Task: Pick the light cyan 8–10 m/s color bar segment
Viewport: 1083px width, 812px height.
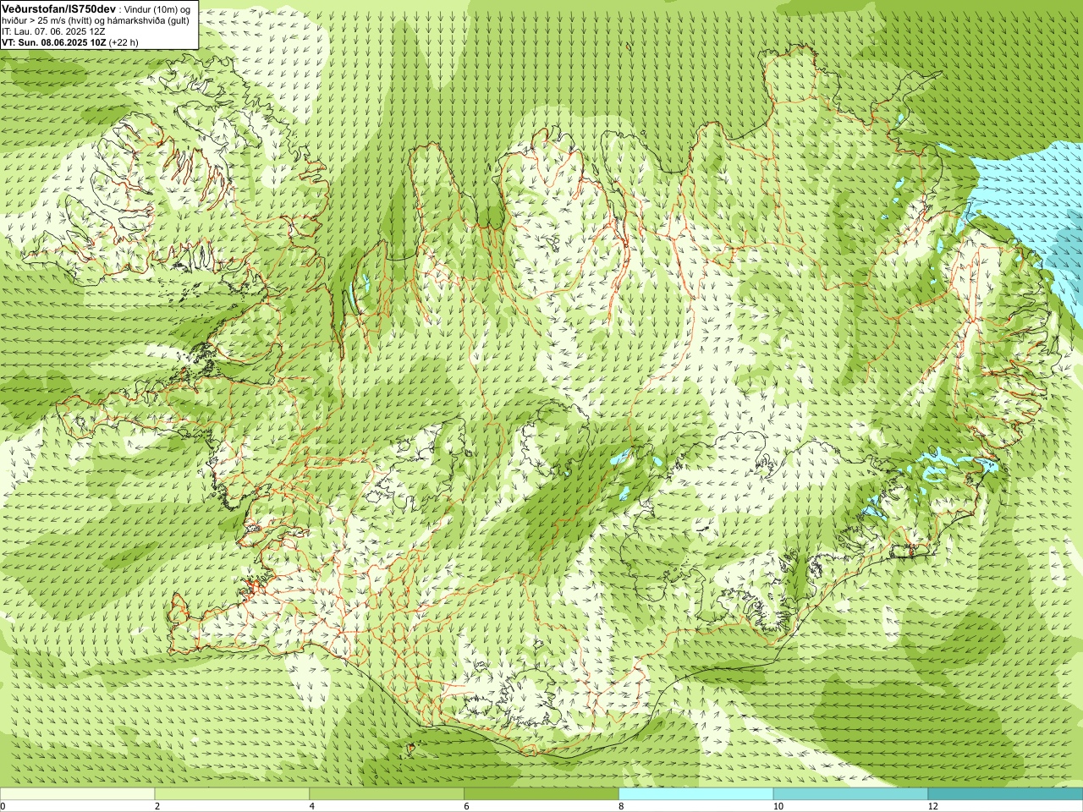Action: point(696,794)
